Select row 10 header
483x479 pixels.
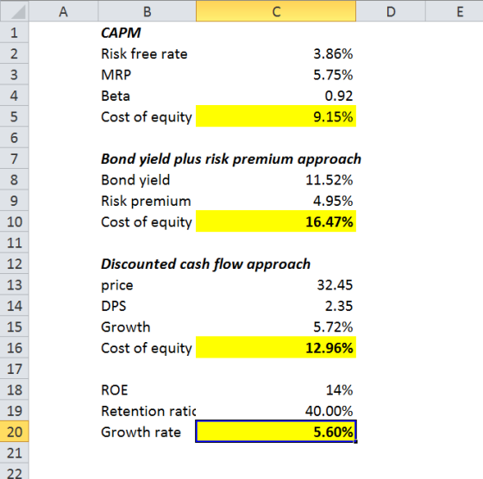[x=14, y=221]
